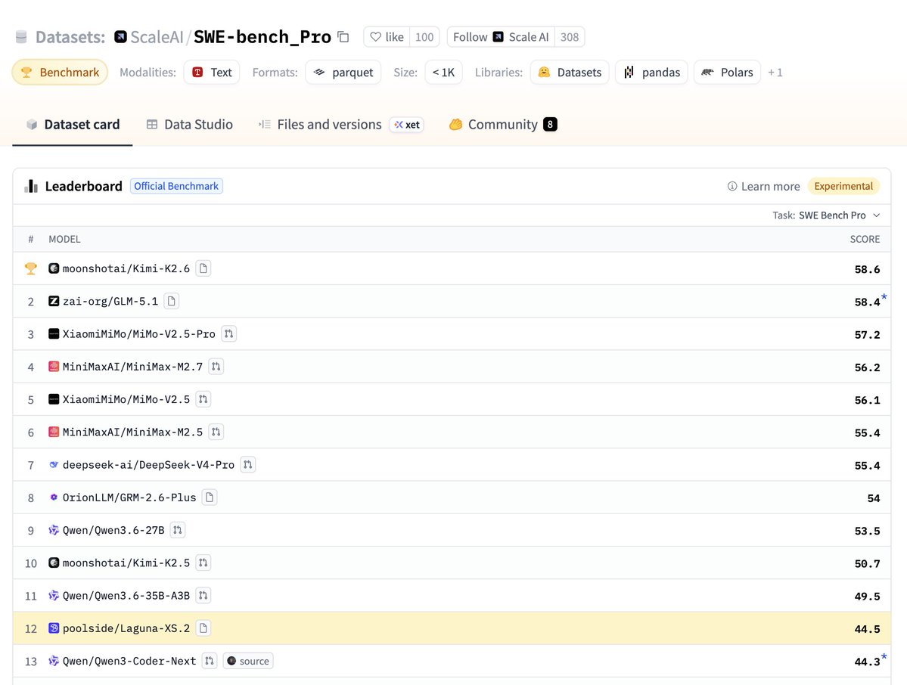Select the <1K size tag

444,73
